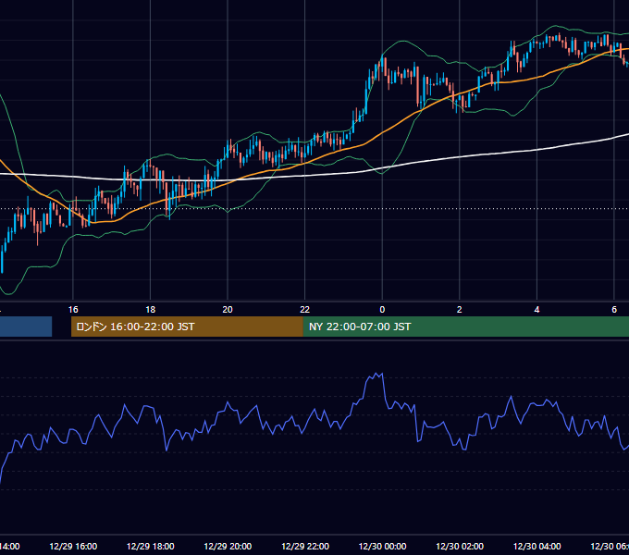The width and height of the screenshot is (629, 555).
Task: Click the 12/29 18:00 date label
Action: coord(151,546)
